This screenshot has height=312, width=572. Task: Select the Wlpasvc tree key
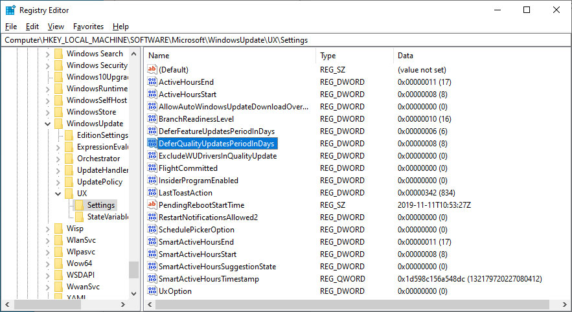[x=80, y=252]
